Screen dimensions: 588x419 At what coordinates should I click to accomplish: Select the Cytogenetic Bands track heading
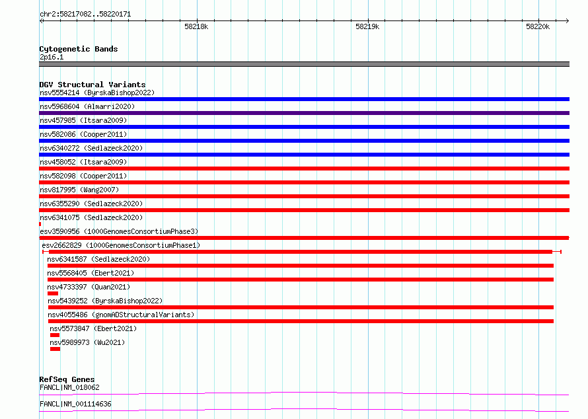click(x=79, y=49)
